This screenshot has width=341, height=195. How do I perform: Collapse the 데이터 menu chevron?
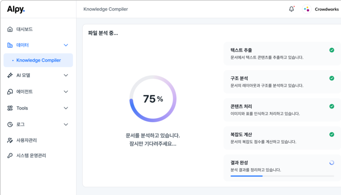click(x=66, y=45)
